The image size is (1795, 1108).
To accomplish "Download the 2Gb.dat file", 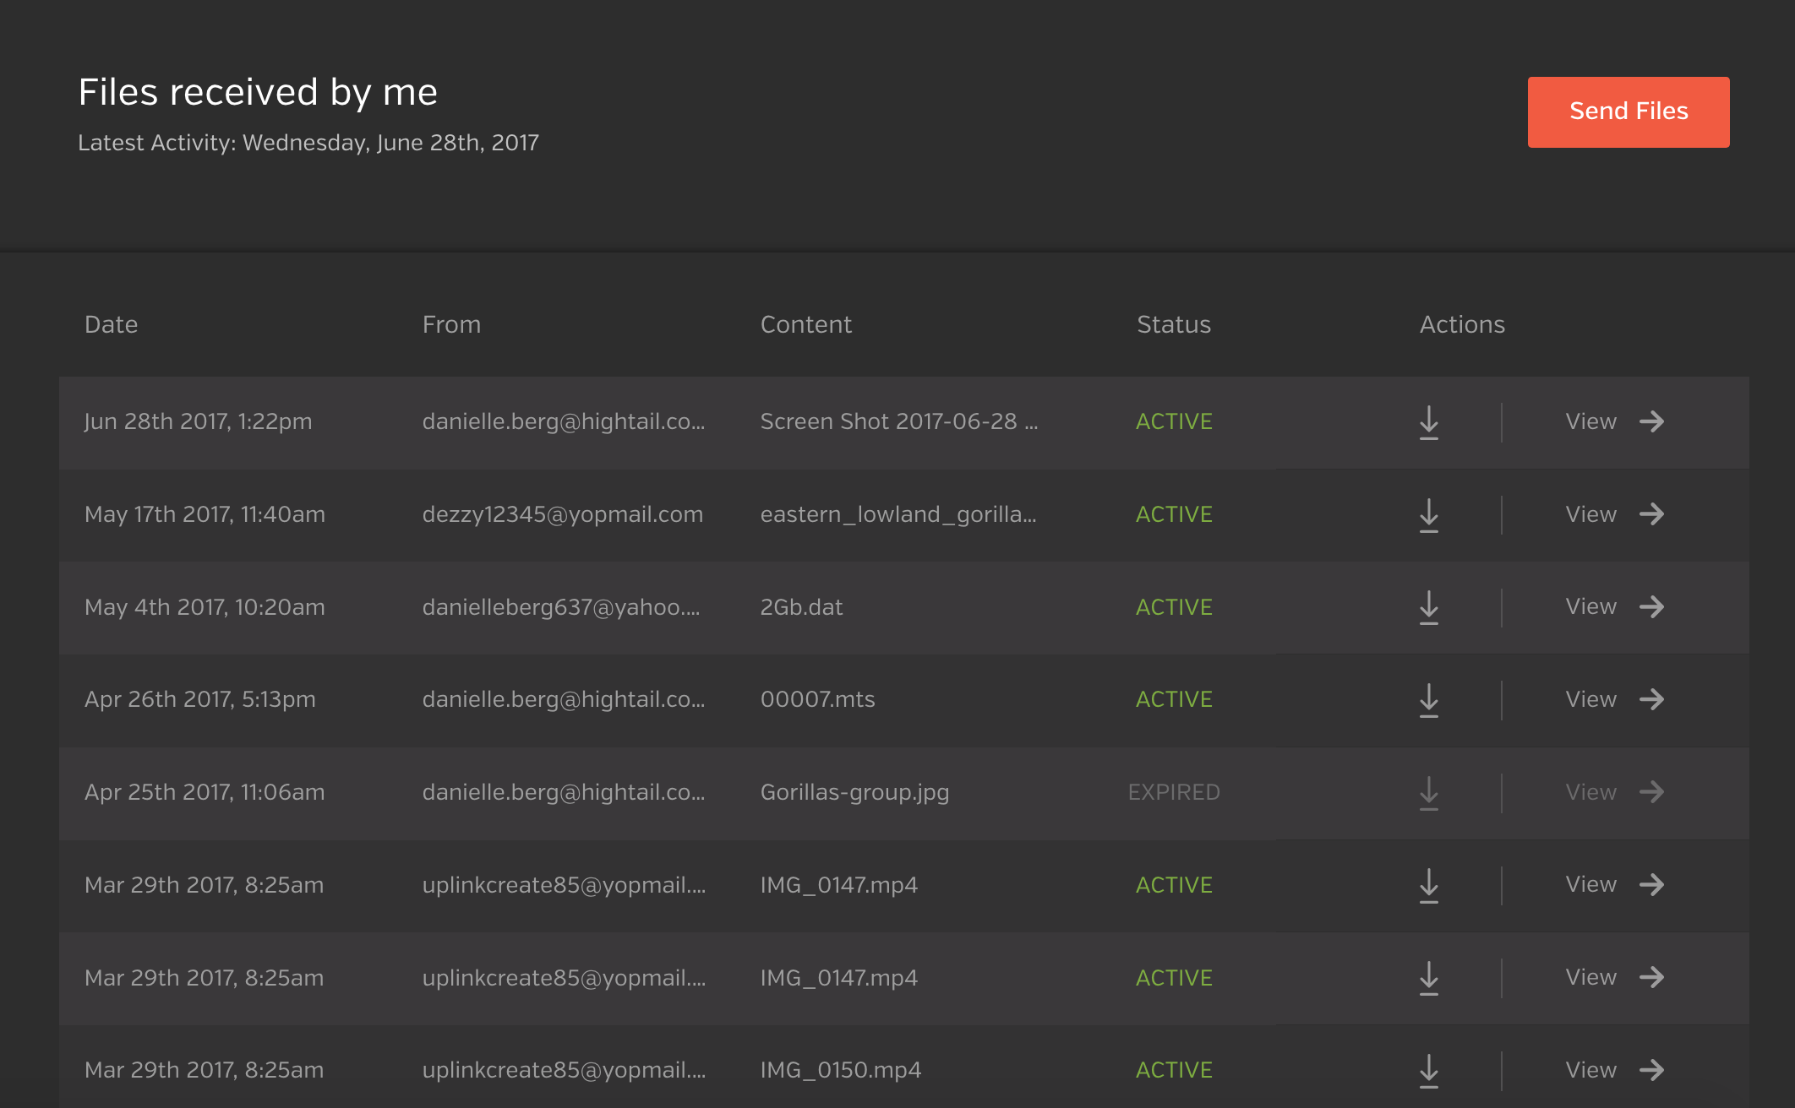I will [x=1428, y=607].
